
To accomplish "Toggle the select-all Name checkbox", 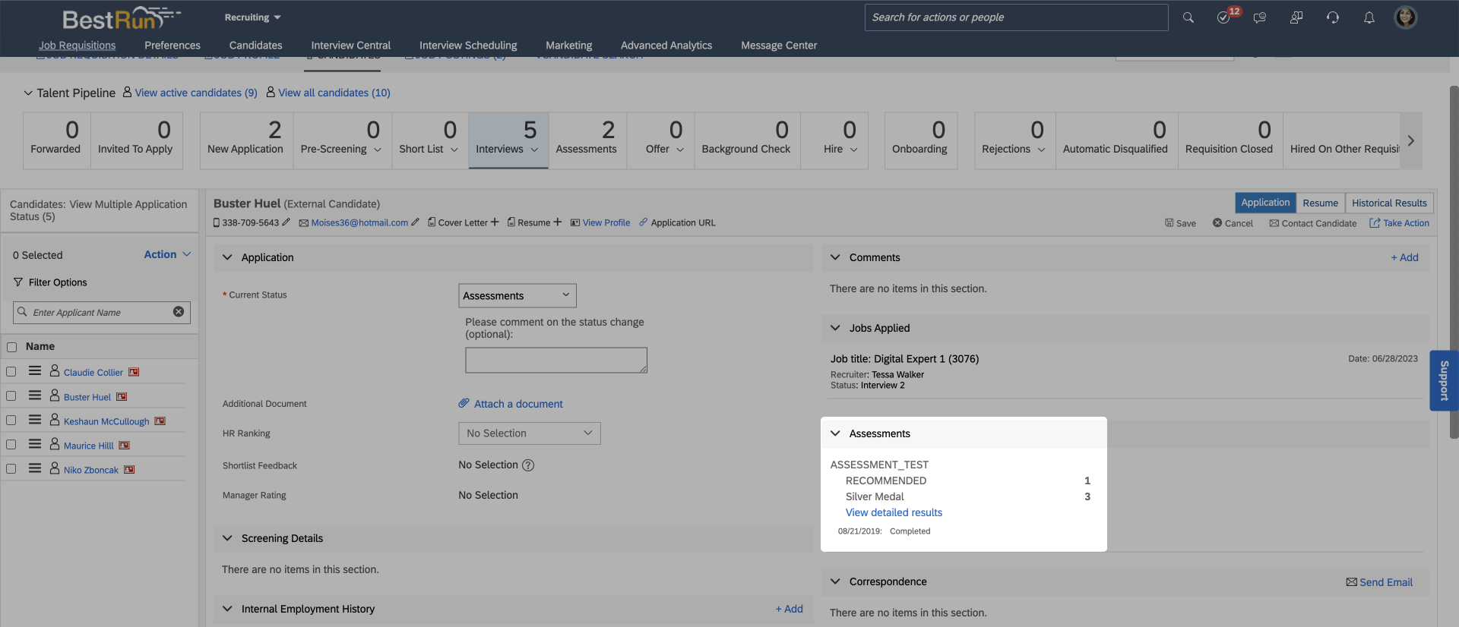I will pyautogui.click(x=11, y=347).
